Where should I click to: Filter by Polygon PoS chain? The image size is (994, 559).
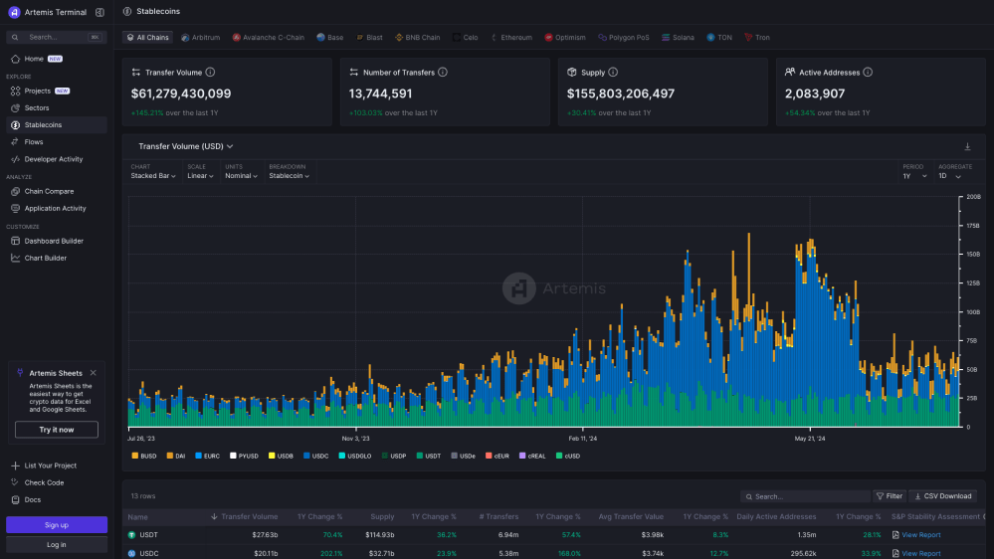[624, 38]
